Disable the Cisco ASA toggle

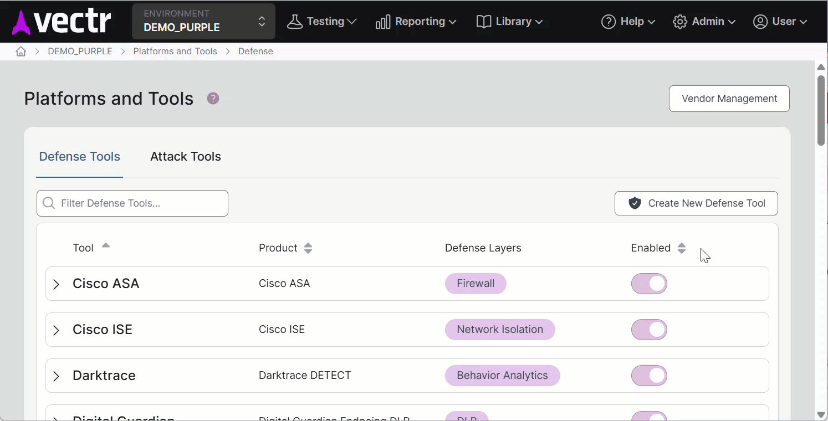pos(649,284)
